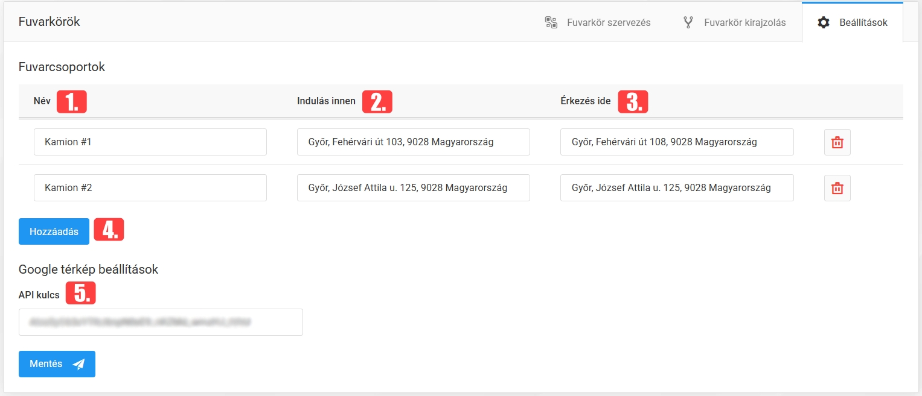Switch to the Fuvarkör szervezés tab
Image resolution: width=922 pixels, height=396 pixels.
pyautogui.click(x=597, y=23)
